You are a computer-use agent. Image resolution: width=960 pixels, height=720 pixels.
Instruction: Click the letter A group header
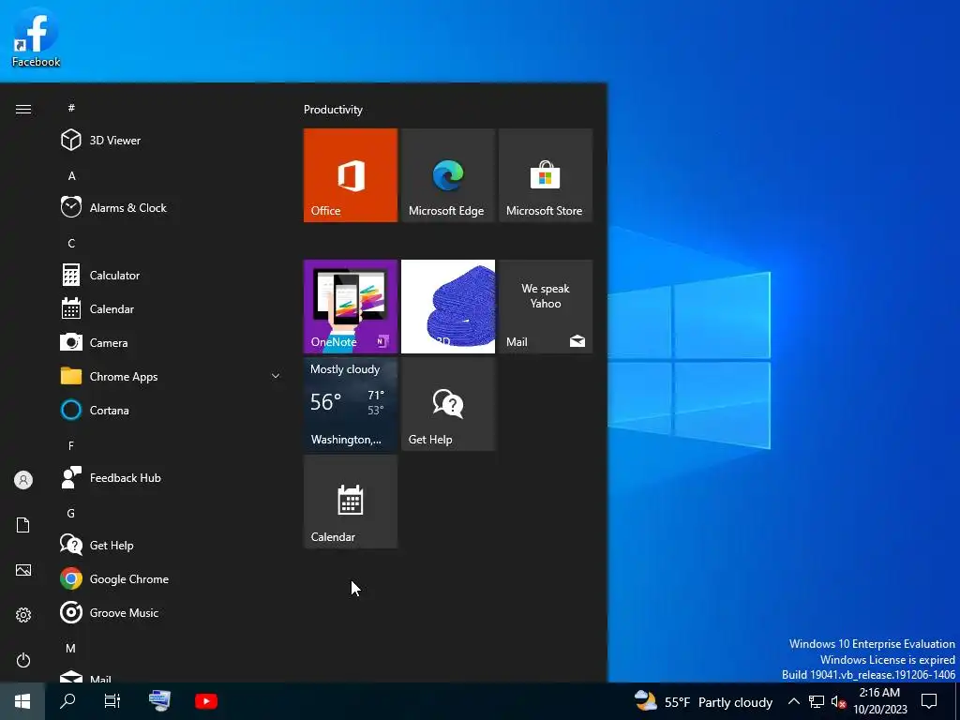71,175
